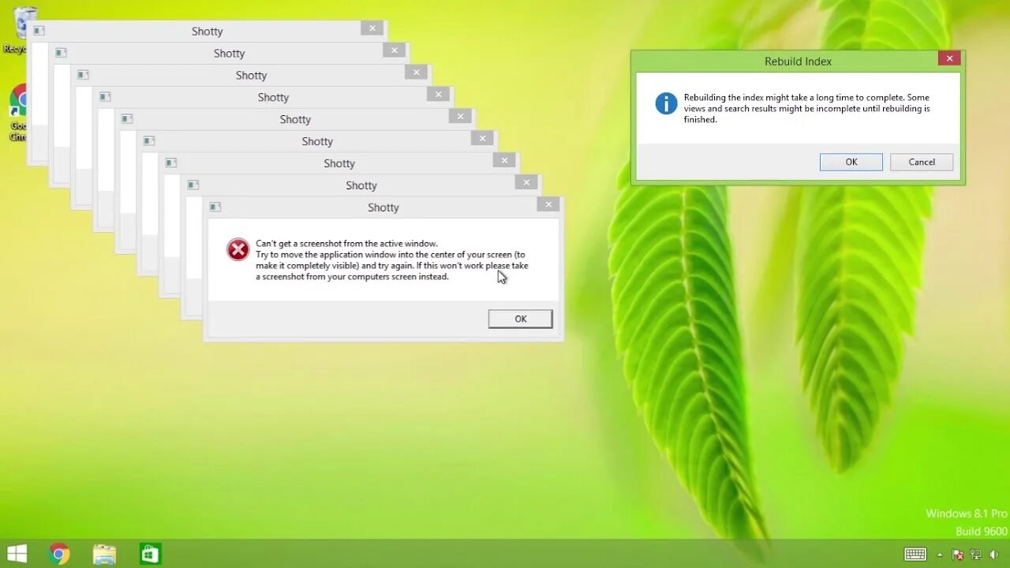The image size is (1010, 568).
Task: Open the touch keyboard from the taskbar
Action: click(x=915, y=554)
